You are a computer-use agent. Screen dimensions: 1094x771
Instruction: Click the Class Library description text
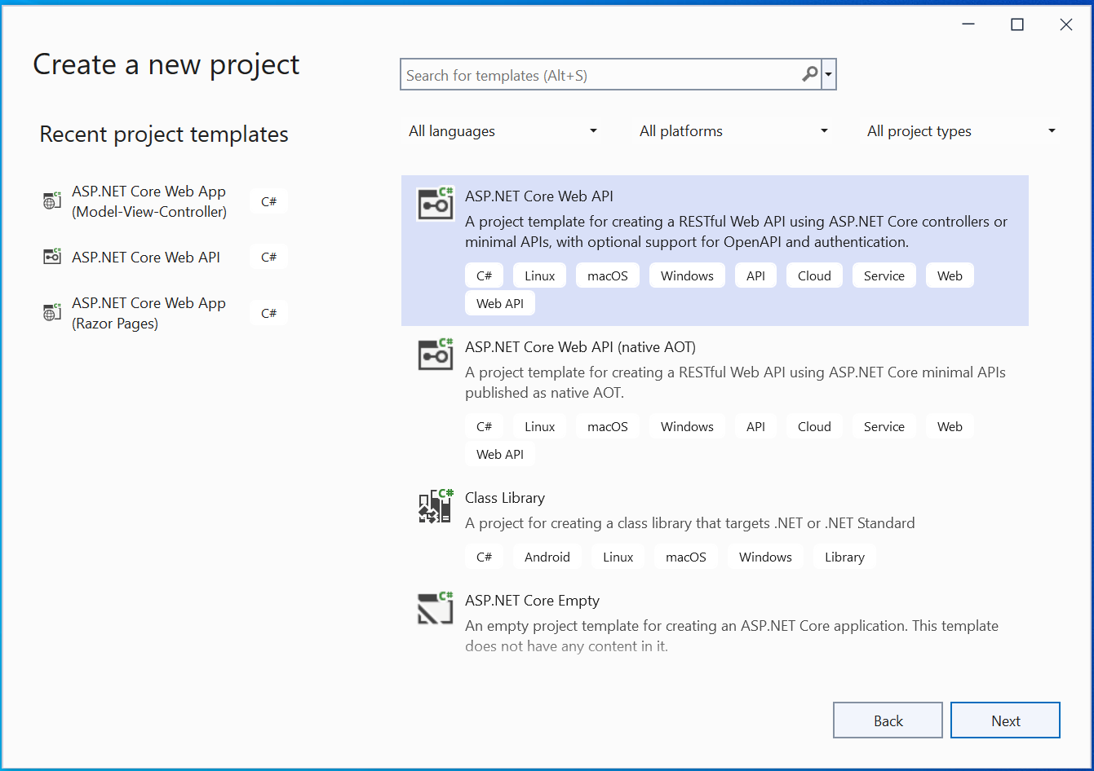tap(690, 523)
